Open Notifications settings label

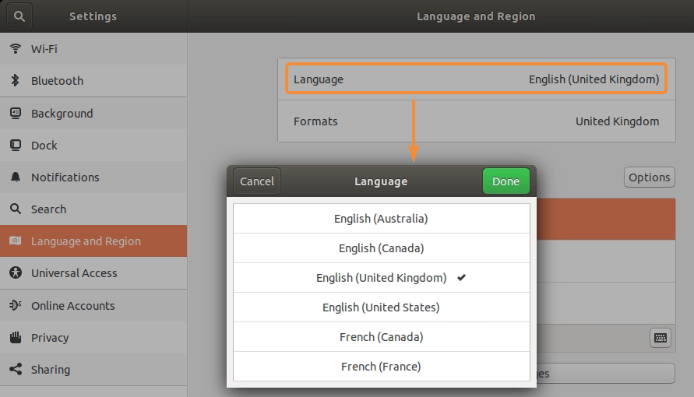point(65,177)
